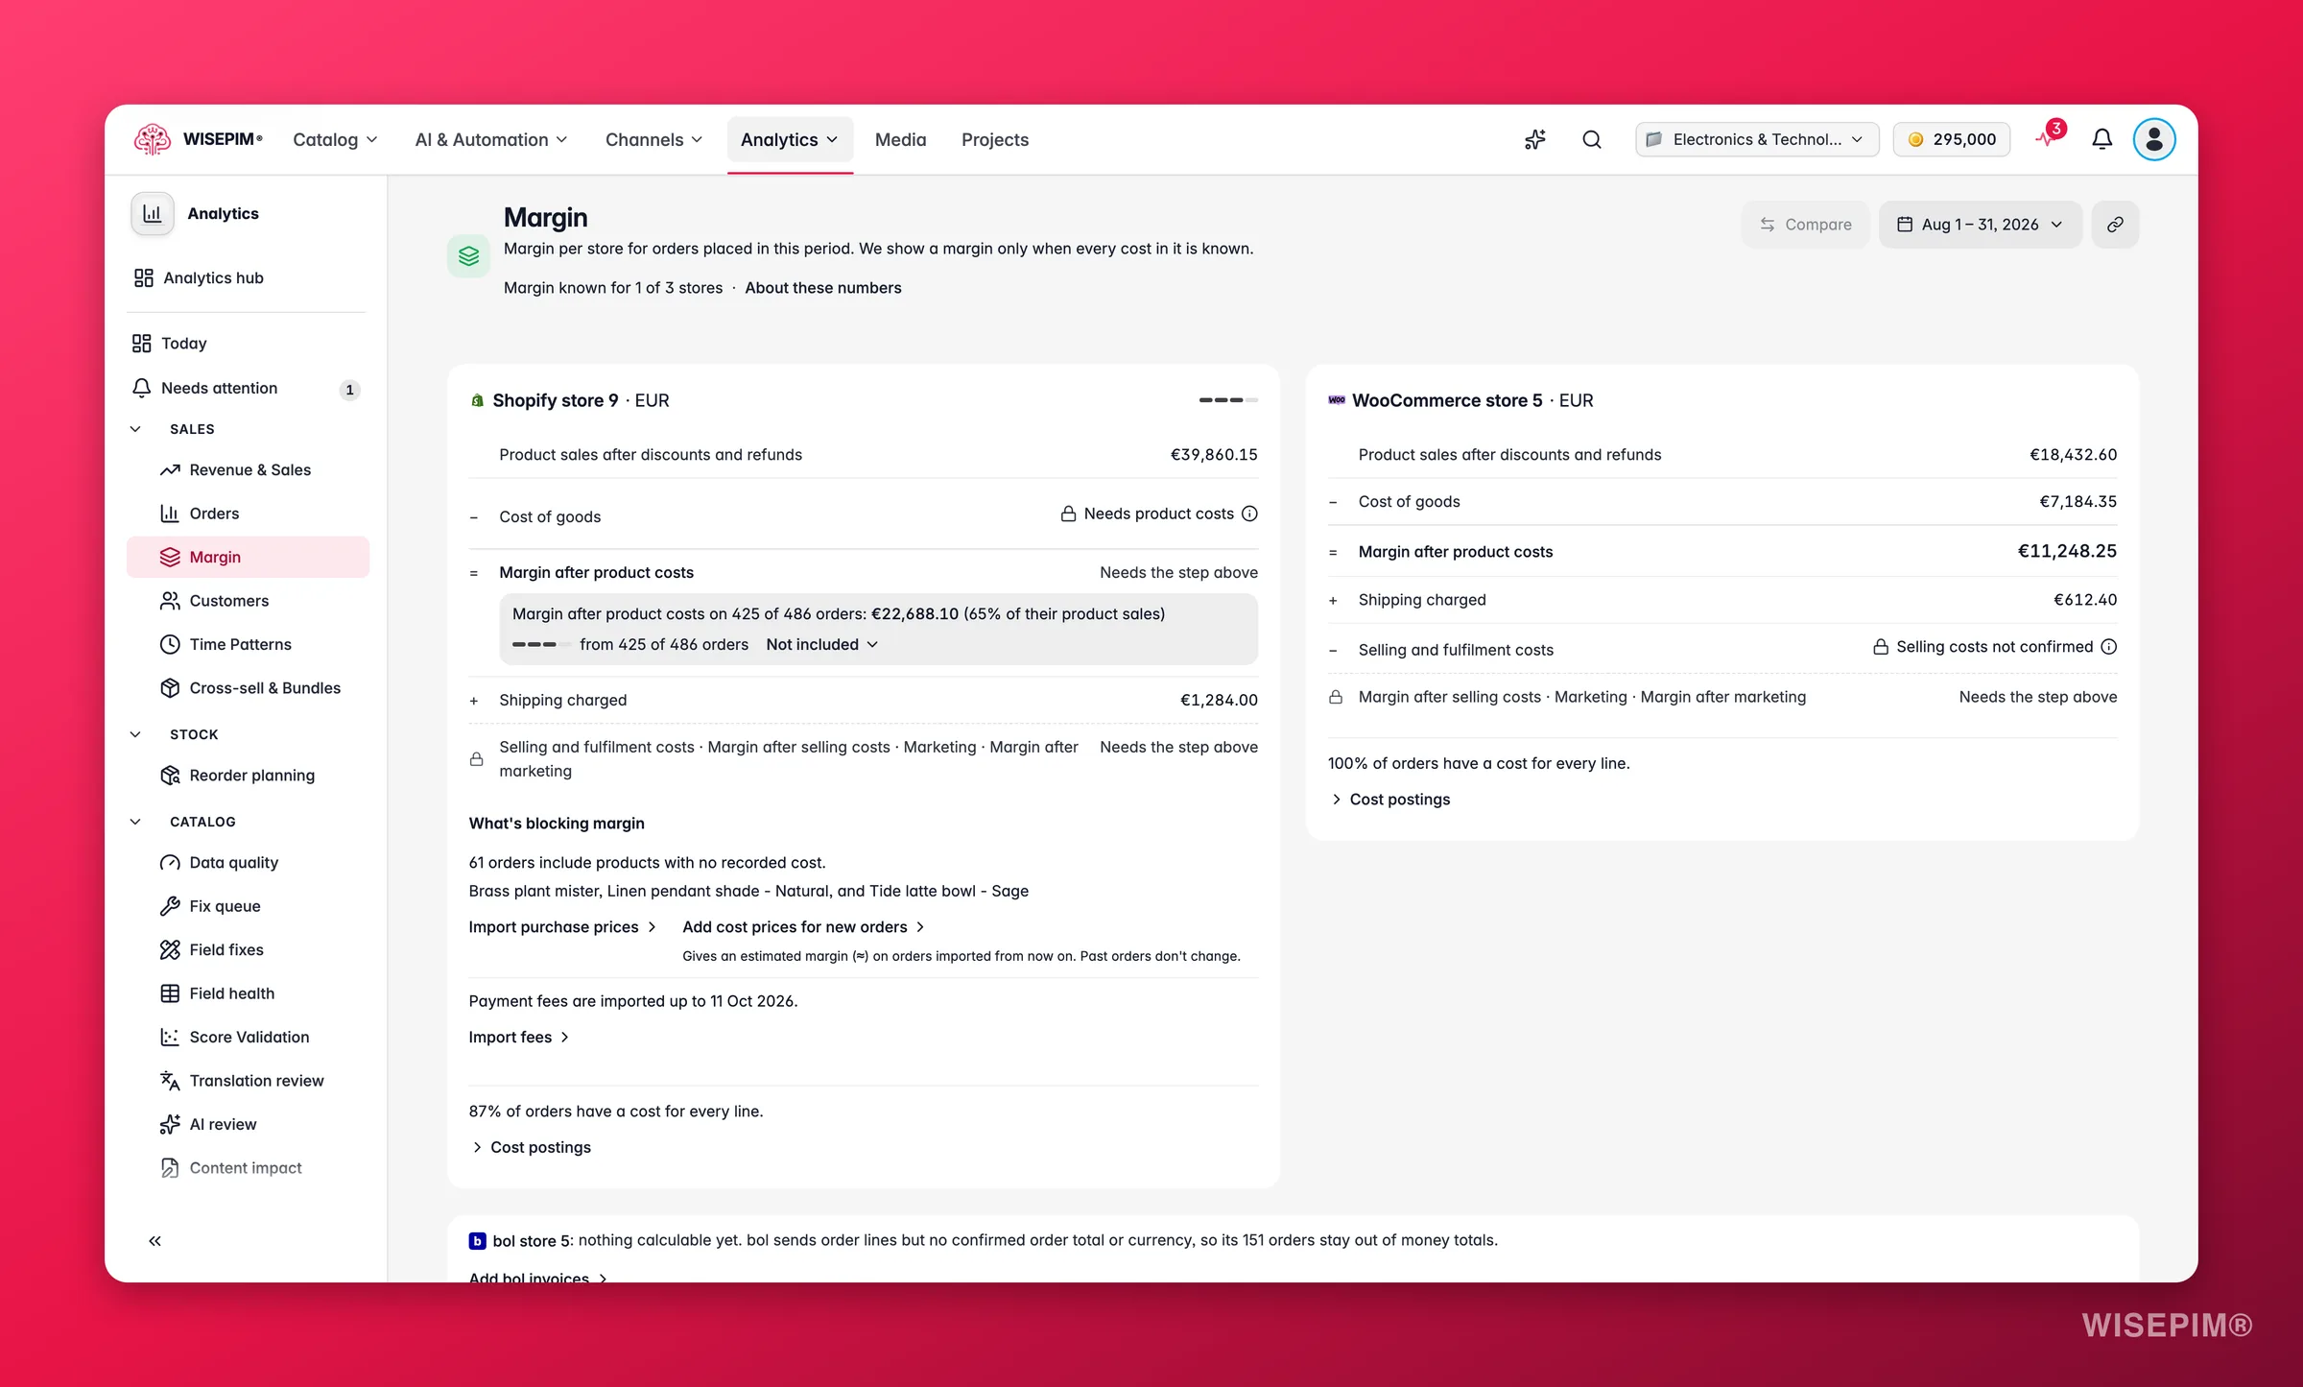This screenshot has height=1387, width=2303.
Task: Open the Projects tab
Action: tap(994, 140)
